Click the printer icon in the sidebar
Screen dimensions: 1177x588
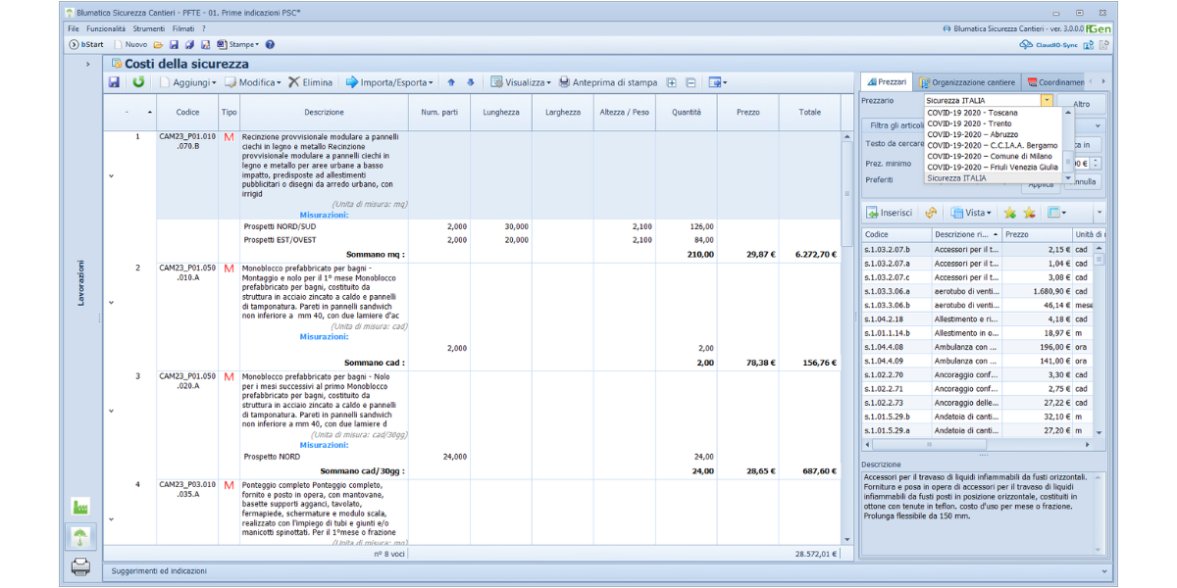tap(80, 566)
